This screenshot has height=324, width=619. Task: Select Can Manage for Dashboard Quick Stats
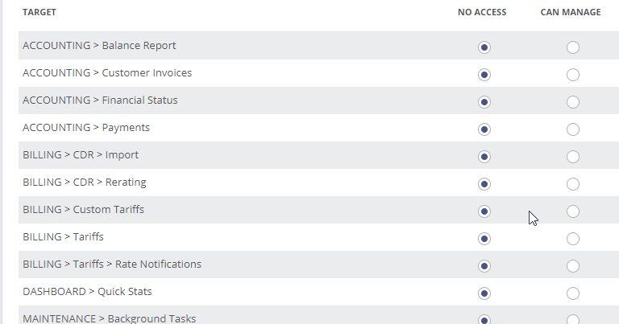click(573, 293)
